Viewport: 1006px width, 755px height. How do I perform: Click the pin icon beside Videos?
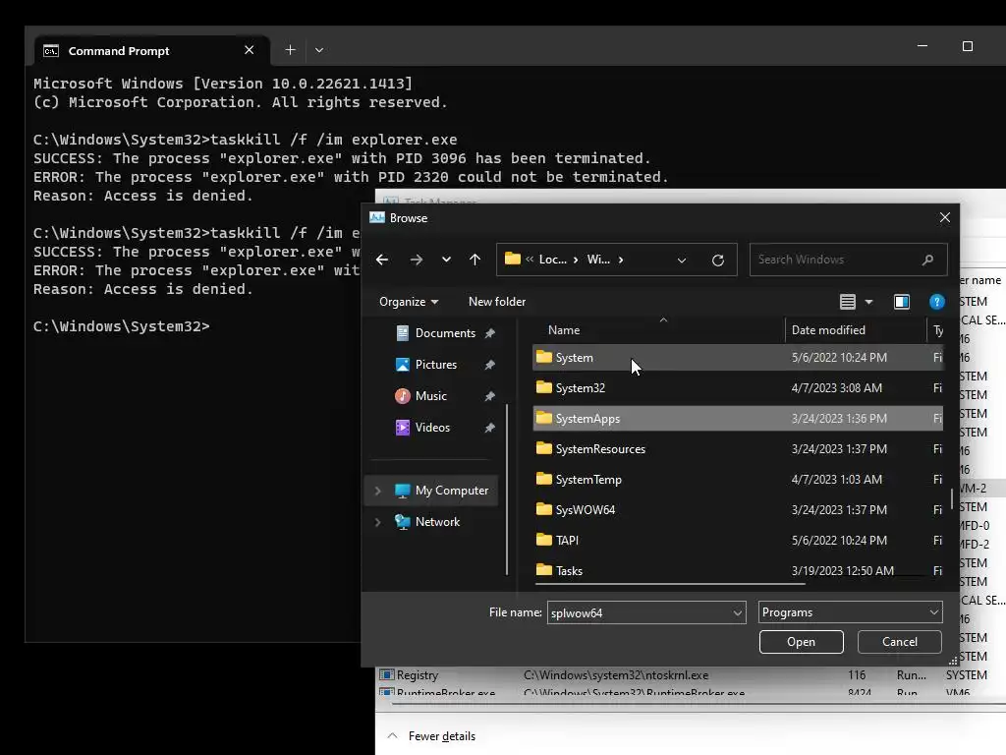489,428
